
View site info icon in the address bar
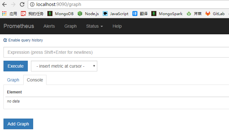32,4
